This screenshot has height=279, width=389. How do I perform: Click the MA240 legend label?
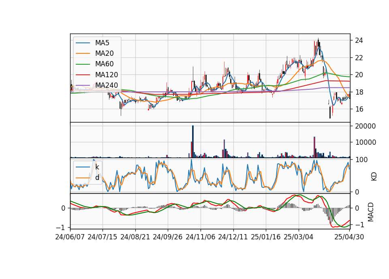(107, 85)
